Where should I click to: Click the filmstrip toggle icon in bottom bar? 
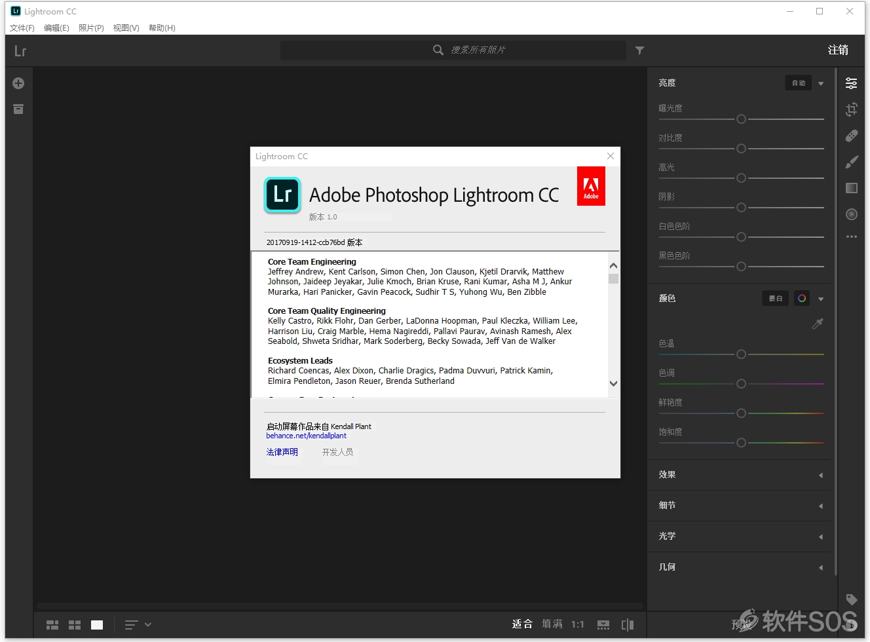[x=603, y=625]
